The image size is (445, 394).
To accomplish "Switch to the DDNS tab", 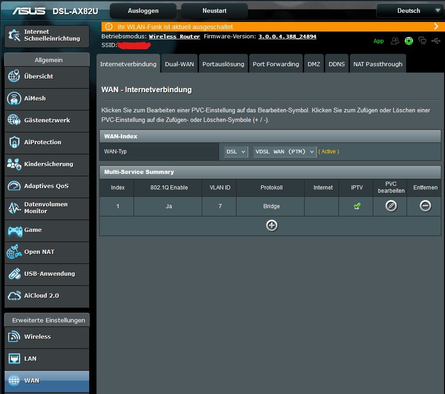I will (x=337, y=64).
